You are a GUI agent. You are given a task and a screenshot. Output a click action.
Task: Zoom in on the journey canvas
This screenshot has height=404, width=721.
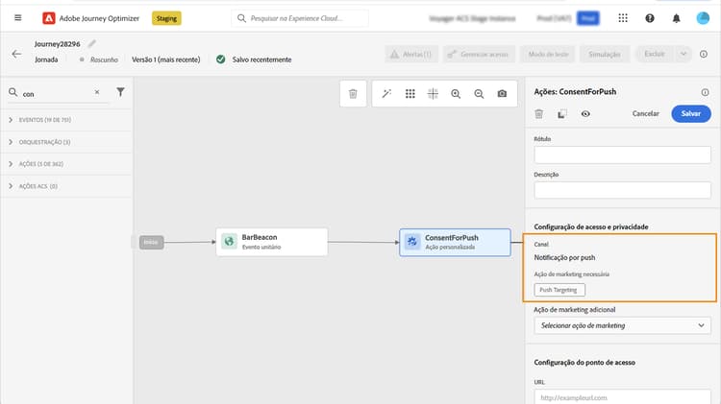(x=456, y=93)
